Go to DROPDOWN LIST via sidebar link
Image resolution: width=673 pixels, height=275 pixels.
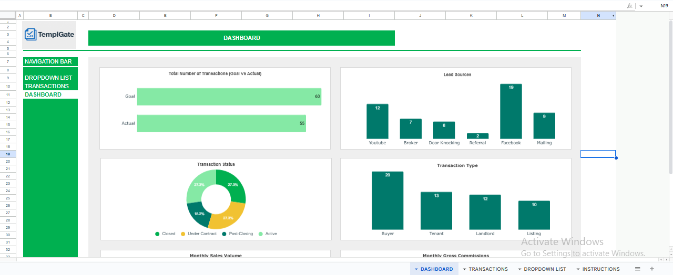click(48, 78)
